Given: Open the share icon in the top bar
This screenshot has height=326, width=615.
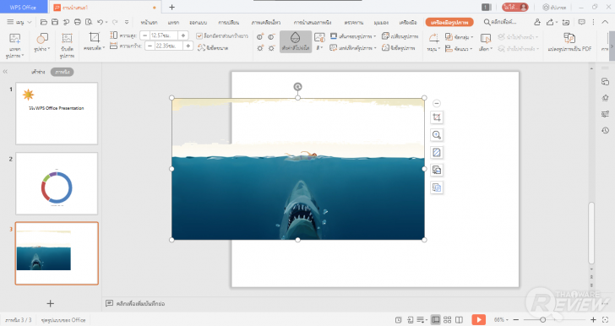Looking at the screenshot, I should click(551, 22).
